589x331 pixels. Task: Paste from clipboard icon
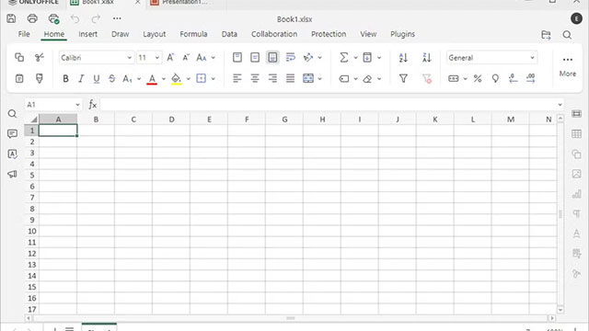[19, 78]
